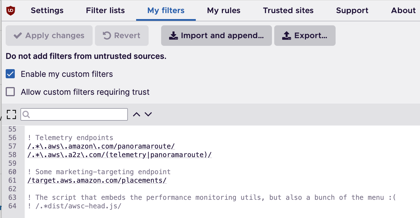This screenshot has width=420, height=218.
Task: Click the empty line 59 in editor
Action: coord(222,163)
